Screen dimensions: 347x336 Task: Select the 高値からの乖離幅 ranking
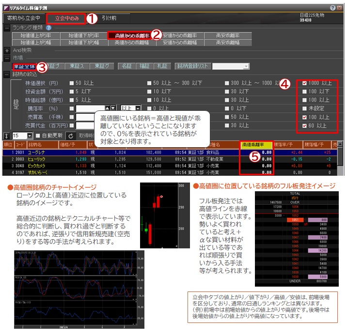132,43
